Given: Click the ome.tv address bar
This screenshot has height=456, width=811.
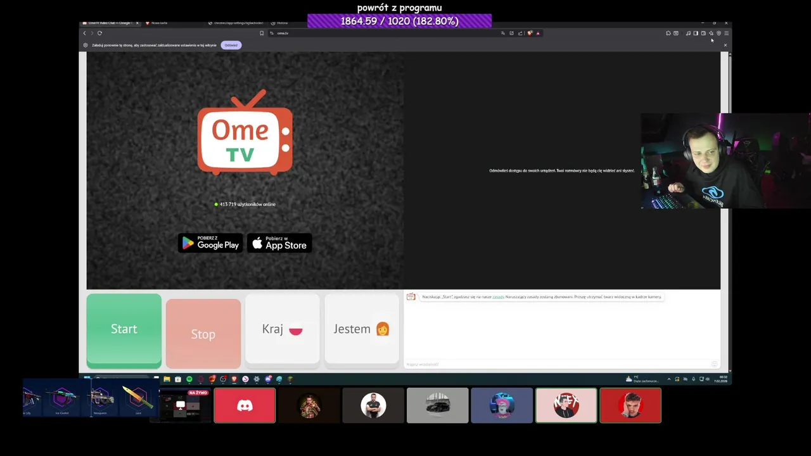Looking at the screenshot, I should (386, 33).
